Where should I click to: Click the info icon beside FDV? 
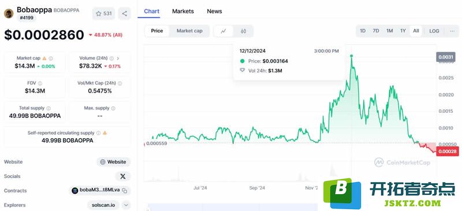[x=40, y=83]
